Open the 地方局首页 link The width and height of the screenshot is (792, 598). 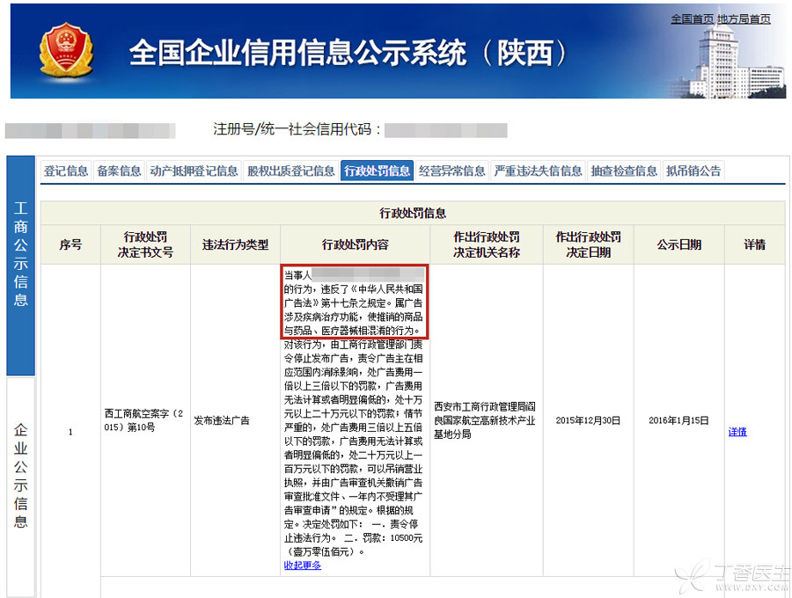tap(744, 19)
